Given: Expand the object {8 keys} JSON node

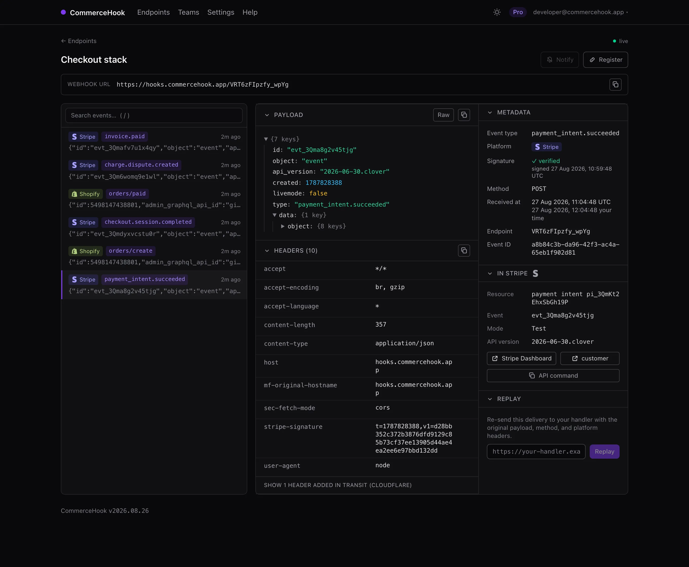Looking at the screenshot, I should 283,226.
